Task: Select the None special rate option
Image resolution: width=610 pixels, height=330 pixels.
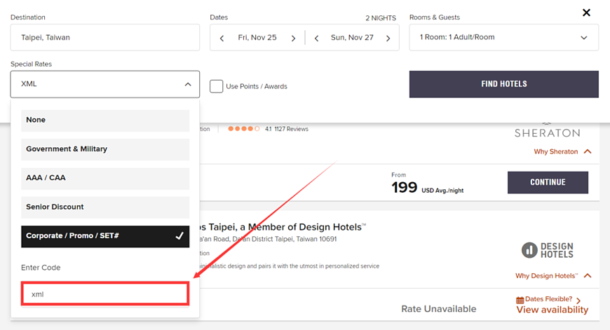Action: point(105,120)
